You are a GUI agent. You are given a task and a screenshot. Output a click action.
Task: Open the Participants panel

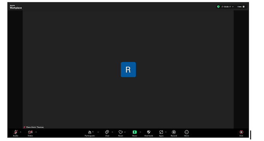point(90,133)
